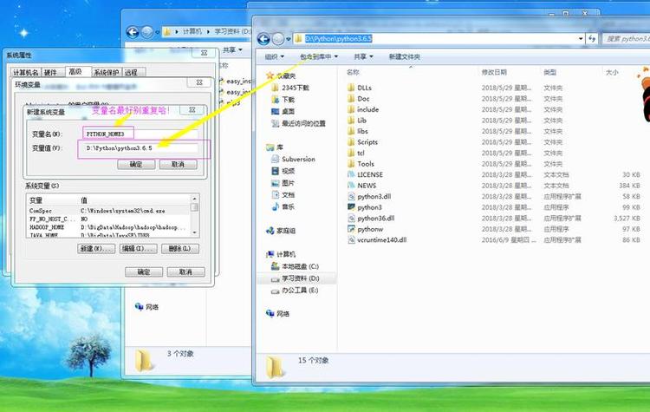The image size is (650, 412).
Task: Select the pythonw application icon
Action: [351, 229]
